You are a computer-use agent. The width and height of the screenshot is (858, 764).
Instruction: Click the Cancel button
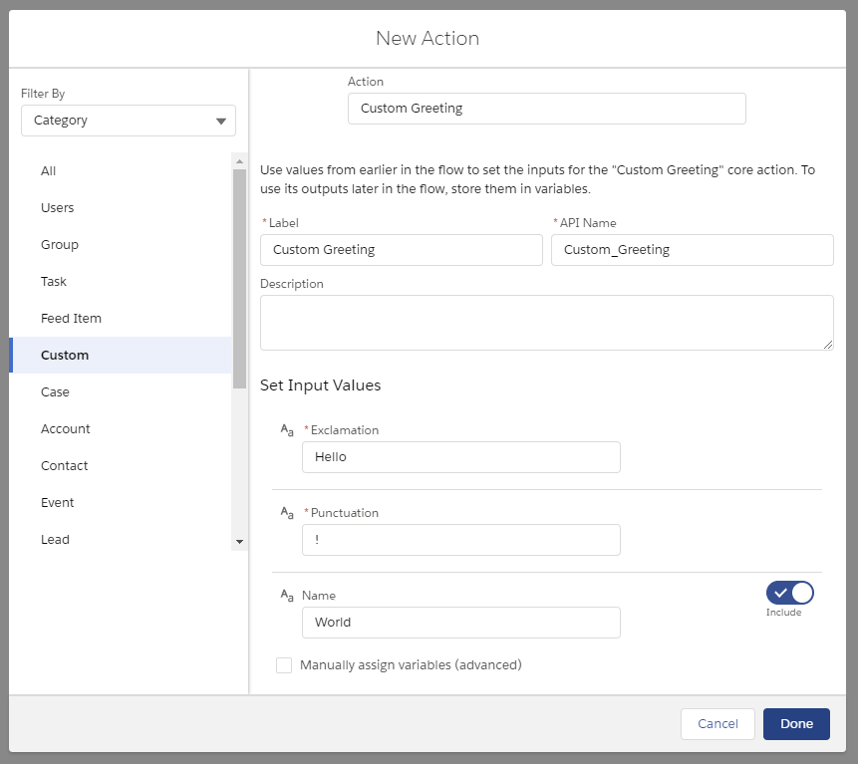click(717, 724)
